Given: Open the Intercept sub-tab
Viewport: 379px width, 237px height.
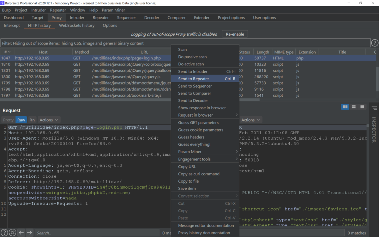Looking at the screenshot, I should 12,25.
